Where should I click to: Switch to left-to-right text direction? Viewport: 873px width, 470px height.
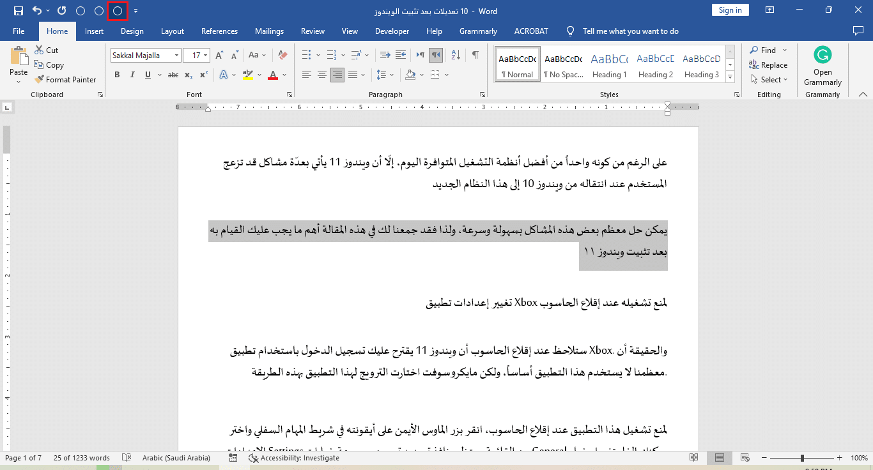pyautogui.click(x=421, y=56)
